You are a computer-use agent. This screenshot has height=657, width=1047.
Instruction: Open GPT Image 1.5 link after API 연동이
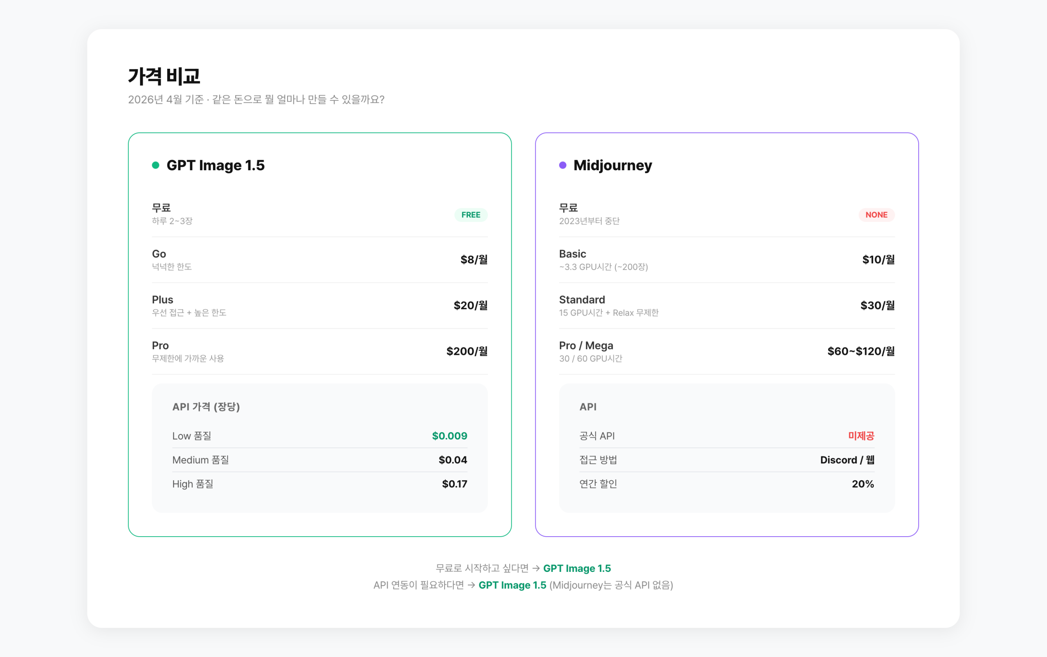512,585
